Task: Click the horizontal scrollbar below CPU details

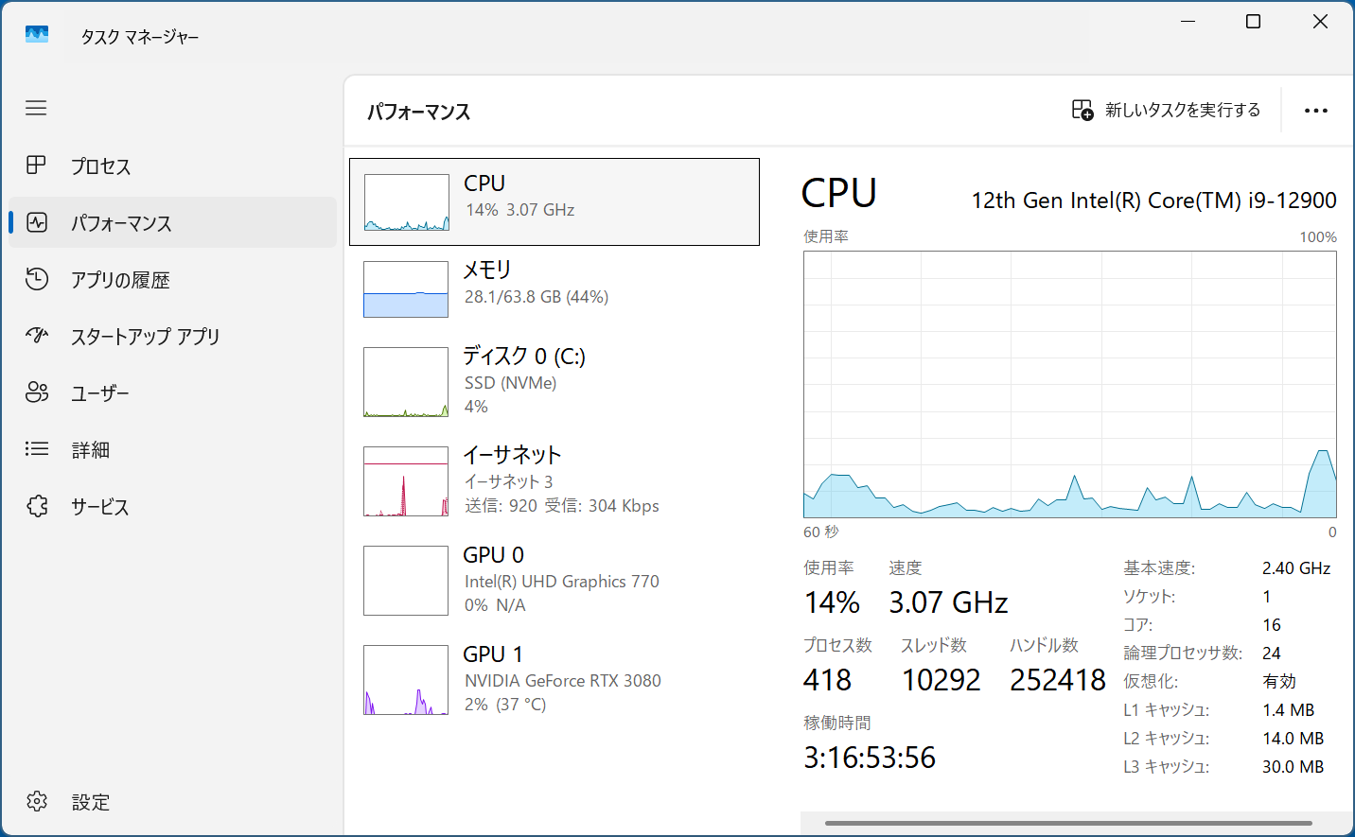Action: coord(1068,823)
